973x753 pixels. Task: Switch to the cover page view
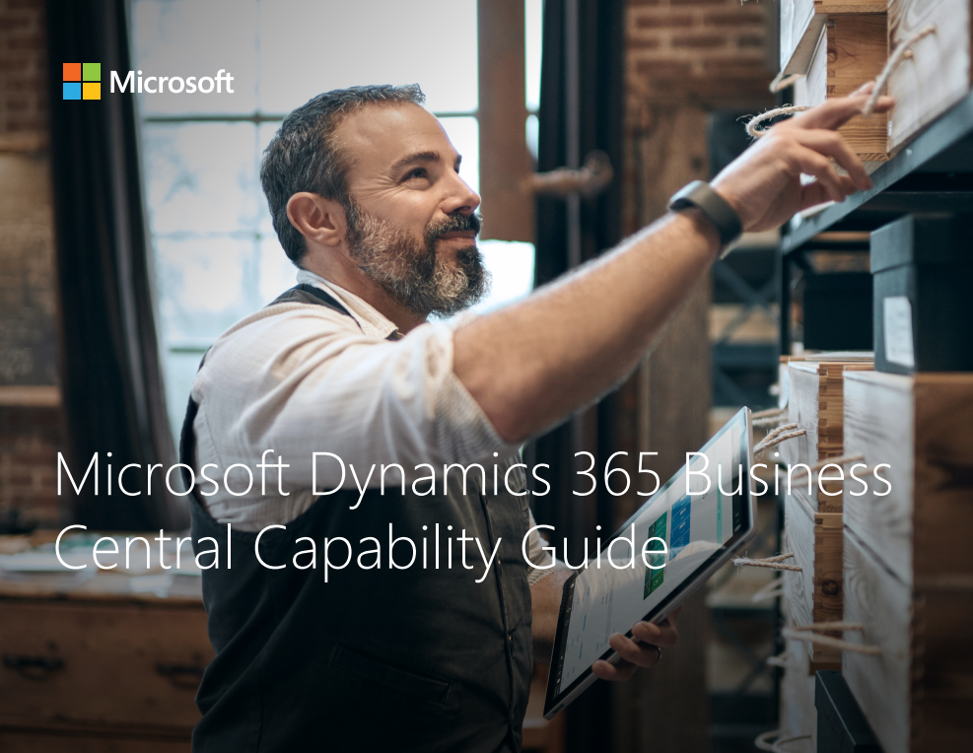coord(486,376)
